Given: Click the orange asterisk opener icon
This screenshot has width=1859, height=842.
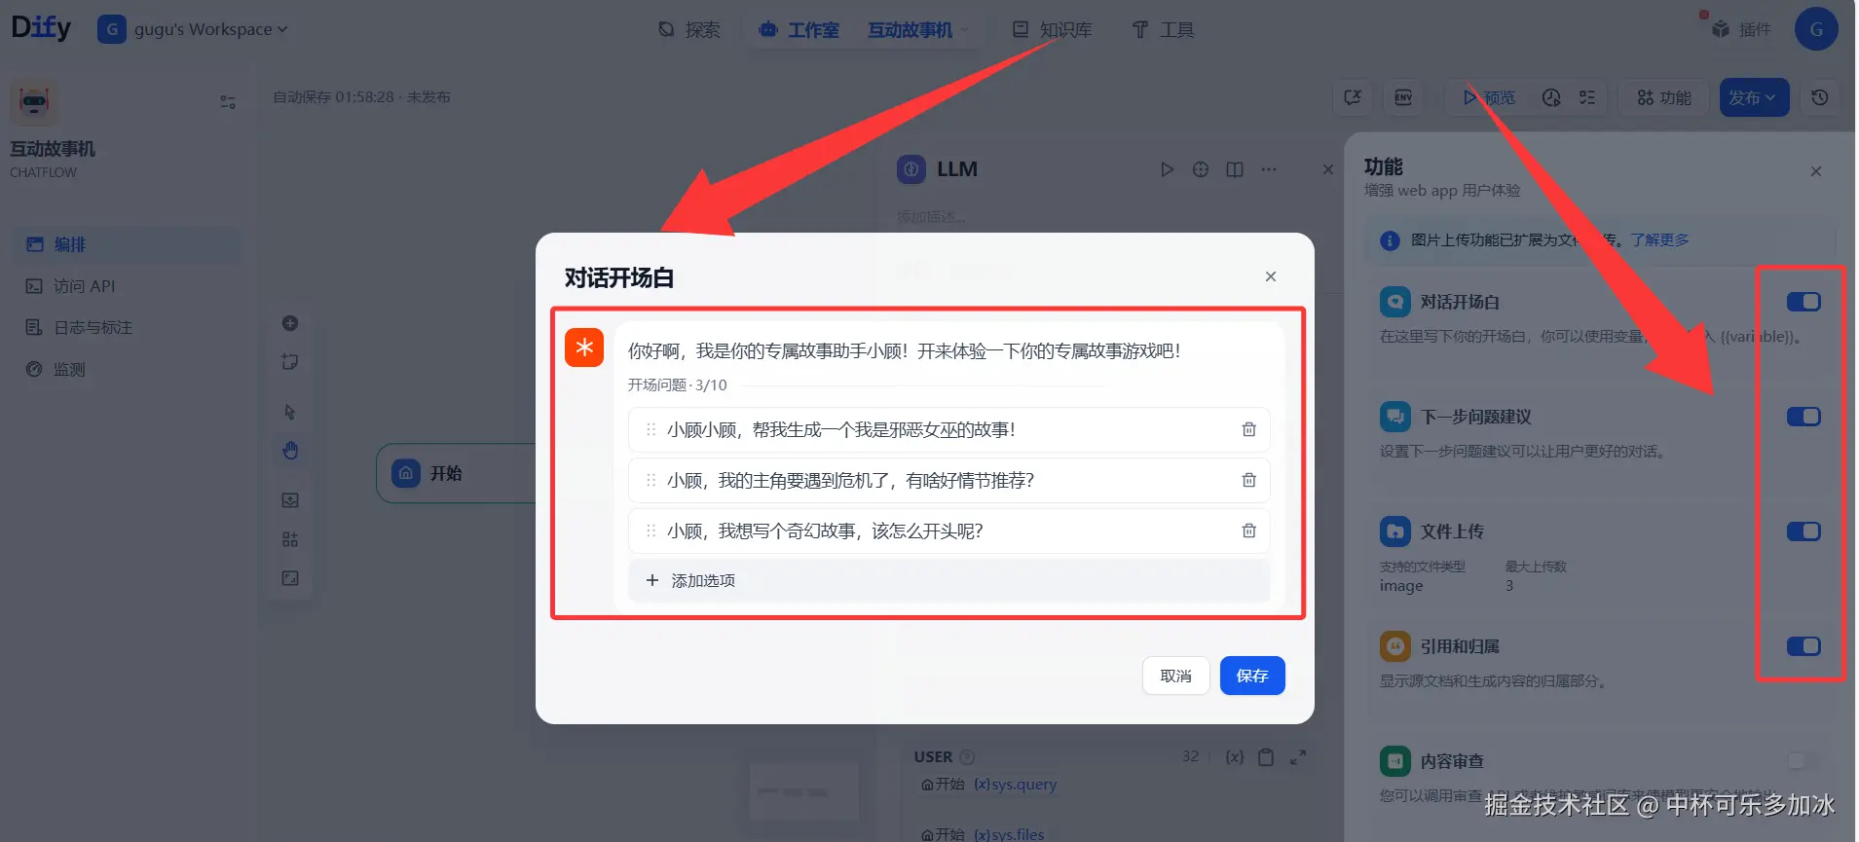Looking at the screenshot, I should tap(584, 348).
